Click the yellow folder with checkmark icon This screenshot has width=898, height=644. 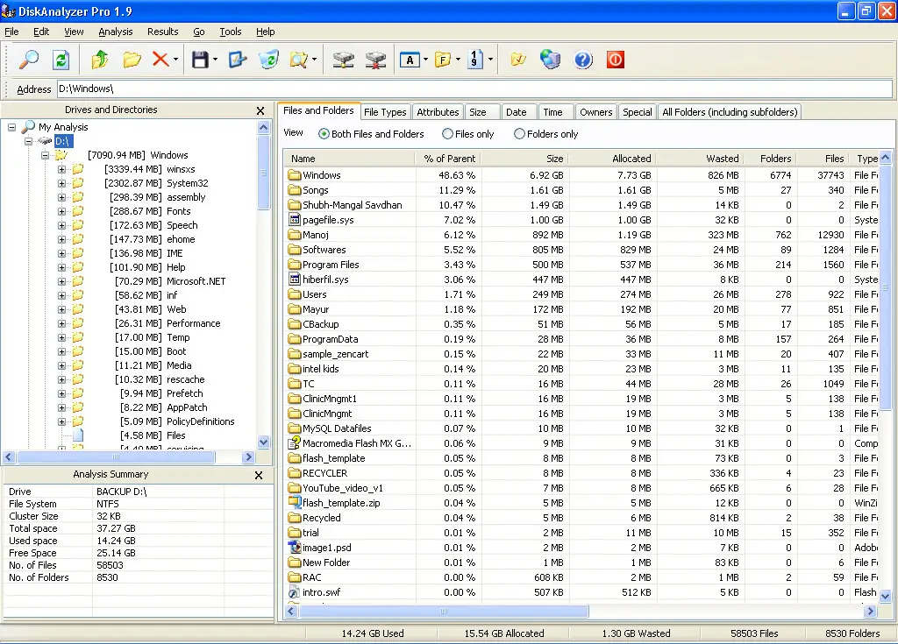pyautogui.click(x=517, y=60)
